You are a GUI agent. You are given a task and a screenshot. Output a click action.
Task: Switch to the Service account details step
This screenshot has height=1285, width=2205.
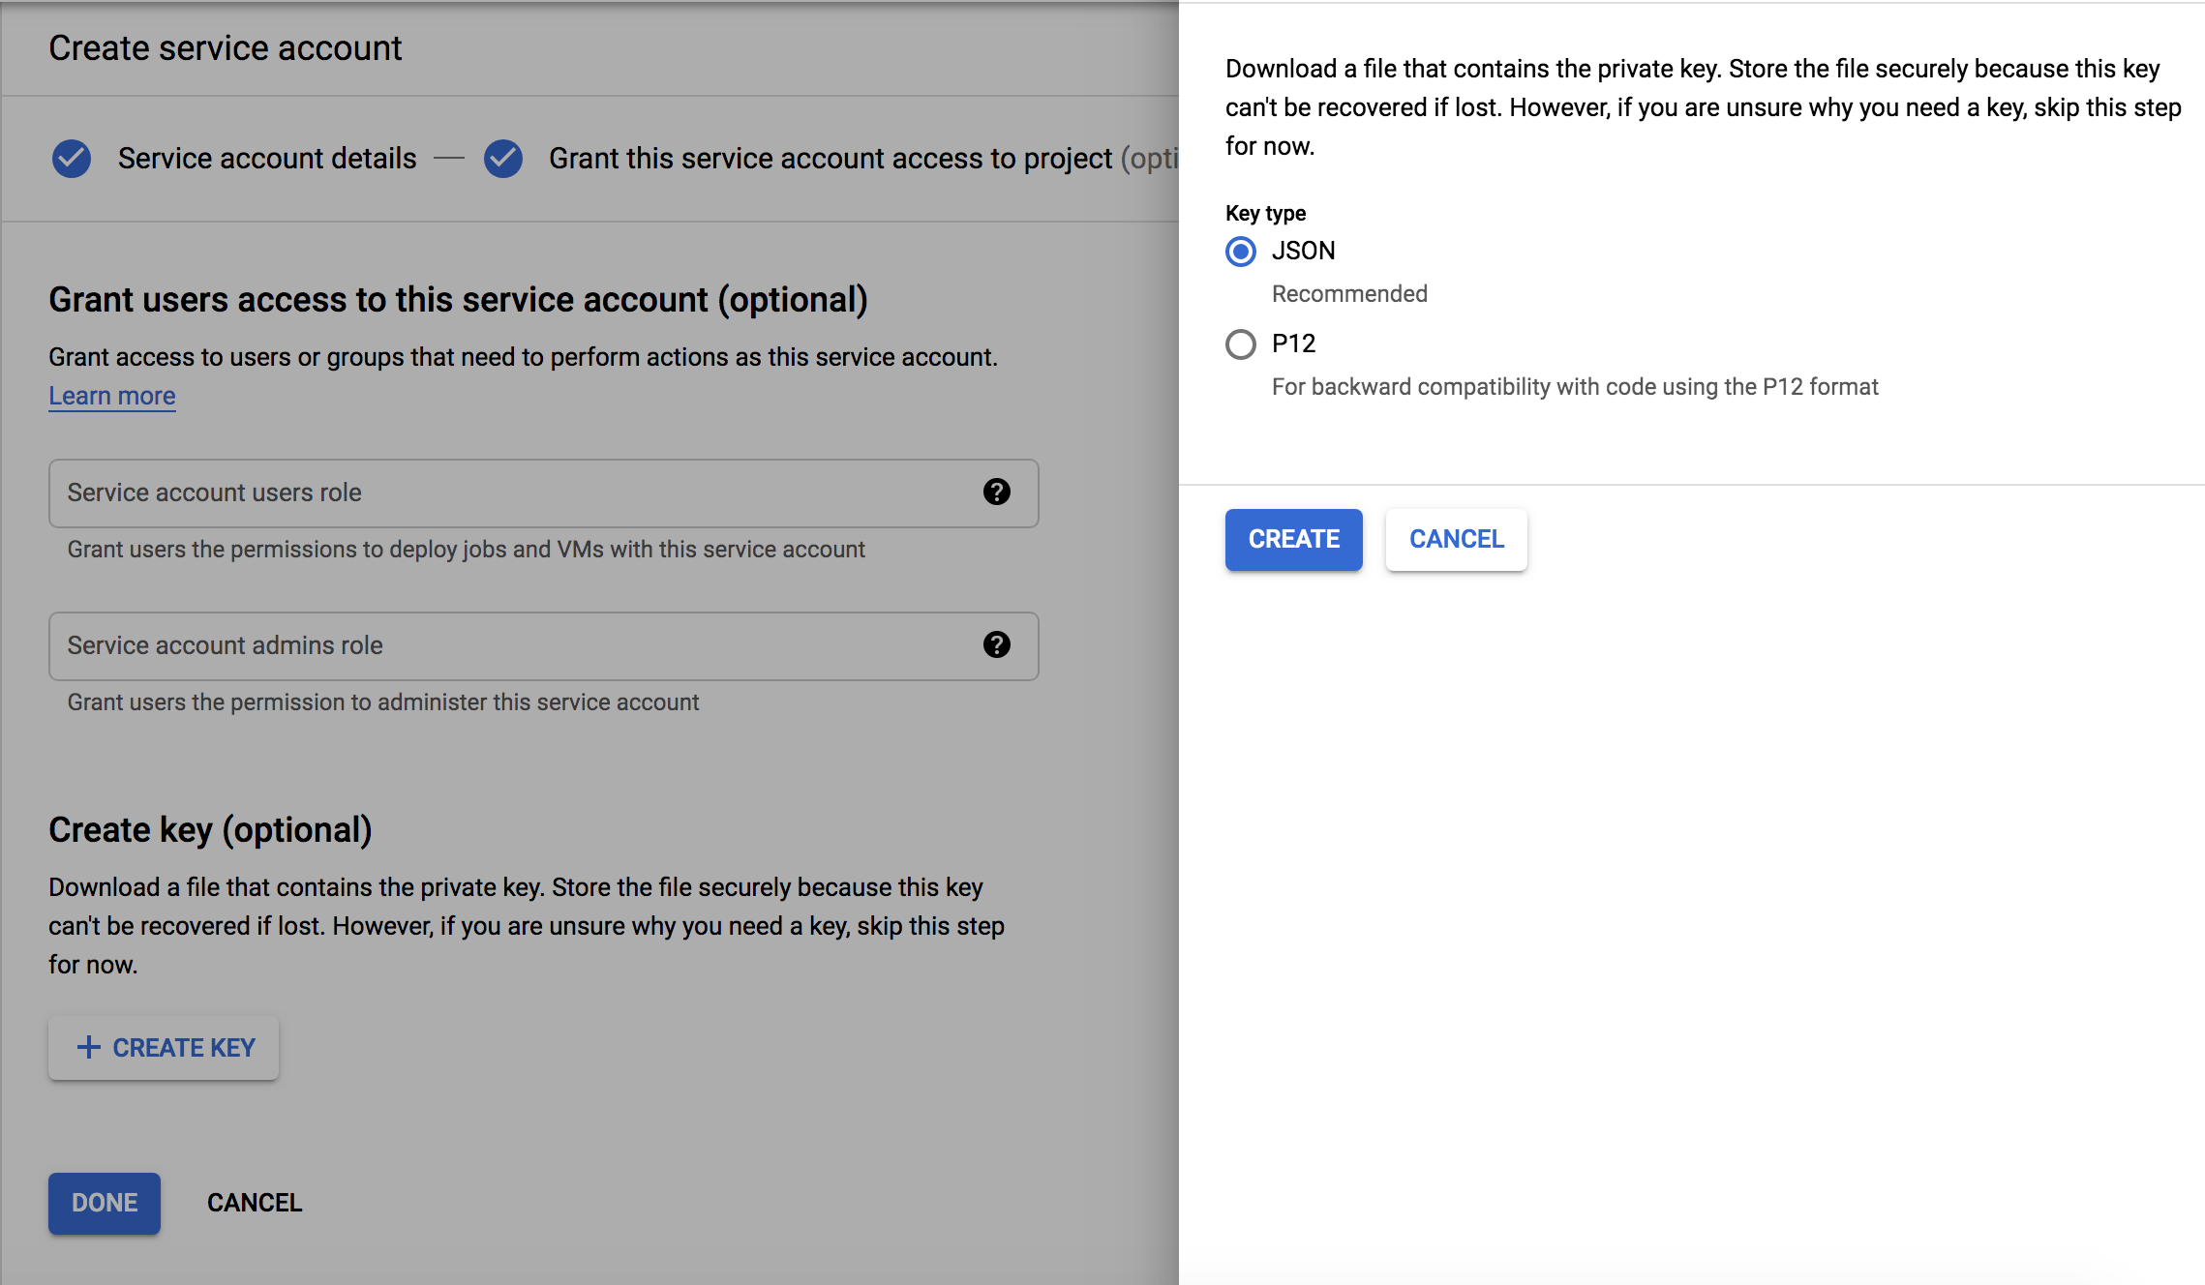click(x=264, y=158)
